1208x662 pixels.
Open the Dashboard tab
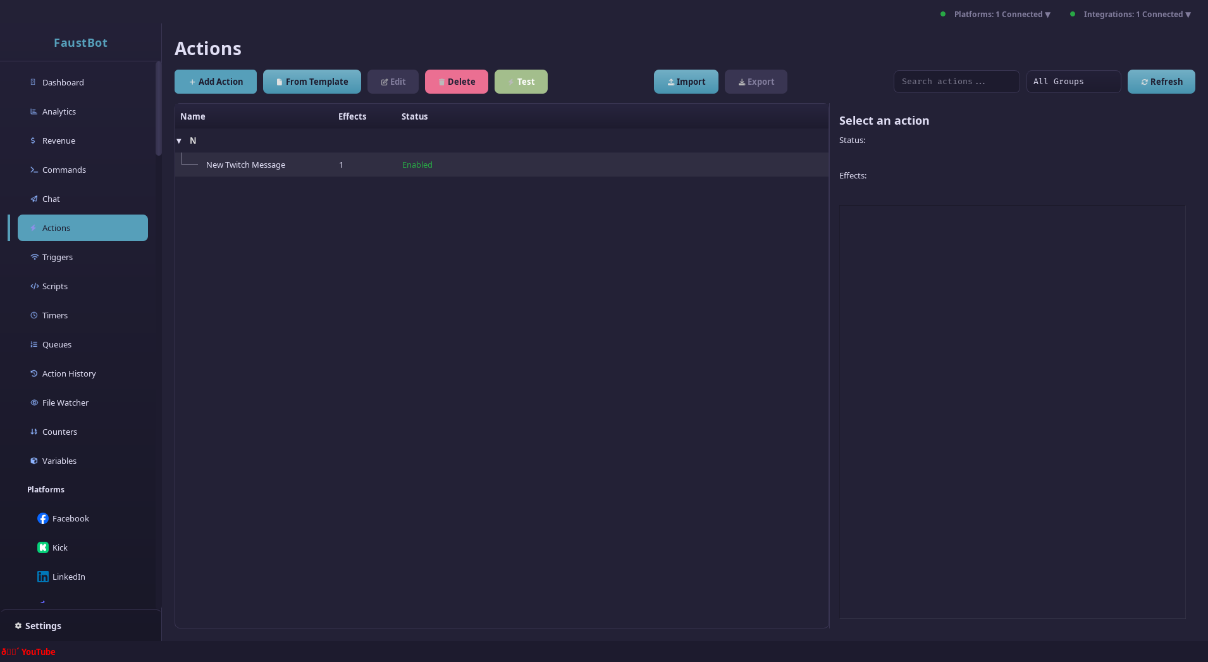click(x=63, y=82)
